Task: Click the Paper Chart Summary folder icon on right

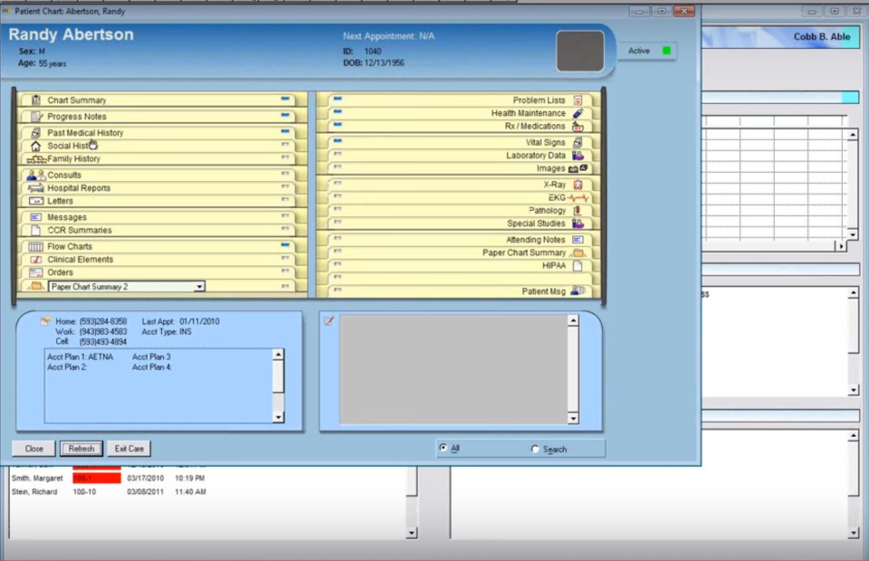Action: click(x=578, y=253)
